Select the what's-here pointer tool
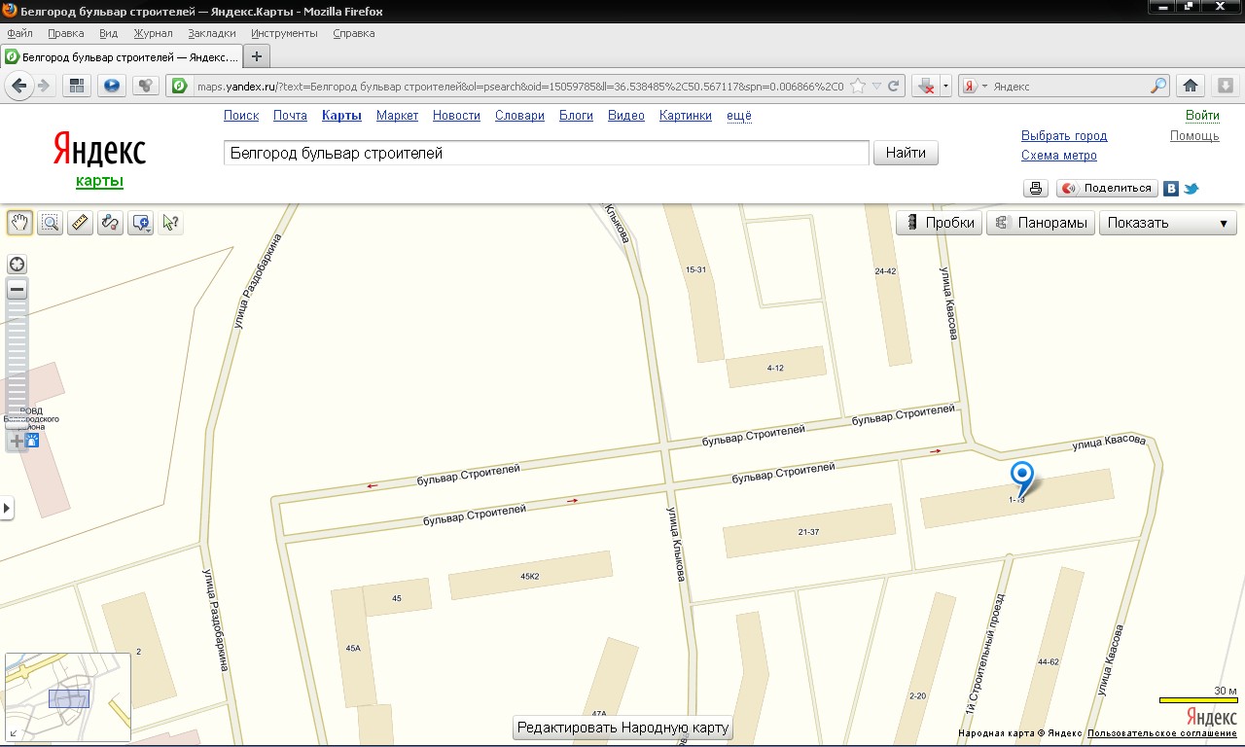The width and height of the screenshot is (1245, 747). (170, 223)
